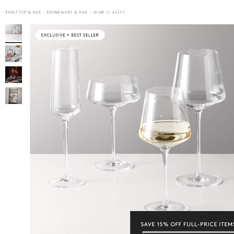Click the base of the right red wine glass
This screenshot has height=234, width=234.
pos(199,180)
